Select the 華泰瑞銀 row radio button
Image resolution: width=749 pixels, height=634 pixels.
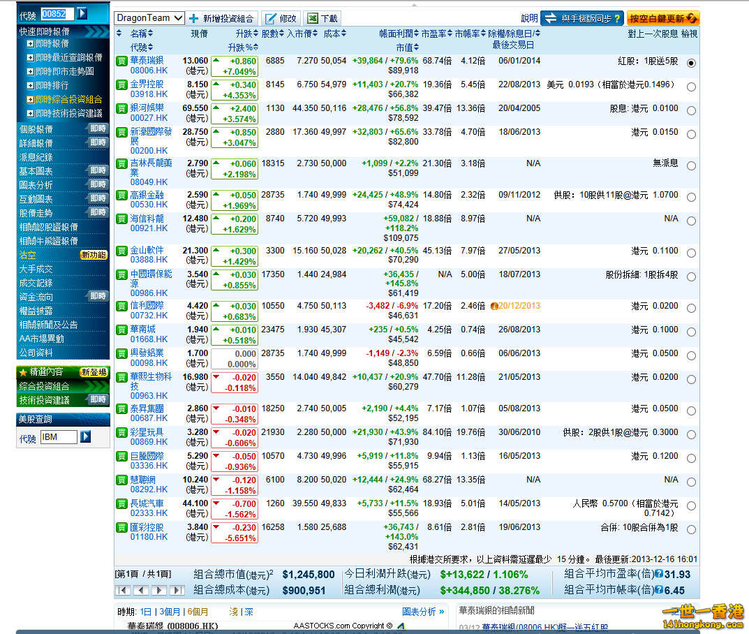click(x=691, y=63)
